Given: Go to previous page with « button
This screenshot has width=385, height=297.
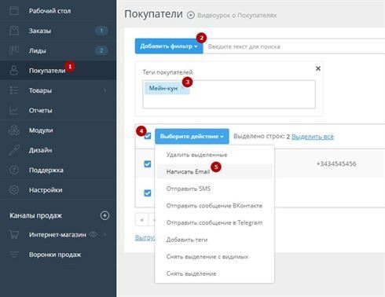Looking at the screenshot, I should (141, 220).
